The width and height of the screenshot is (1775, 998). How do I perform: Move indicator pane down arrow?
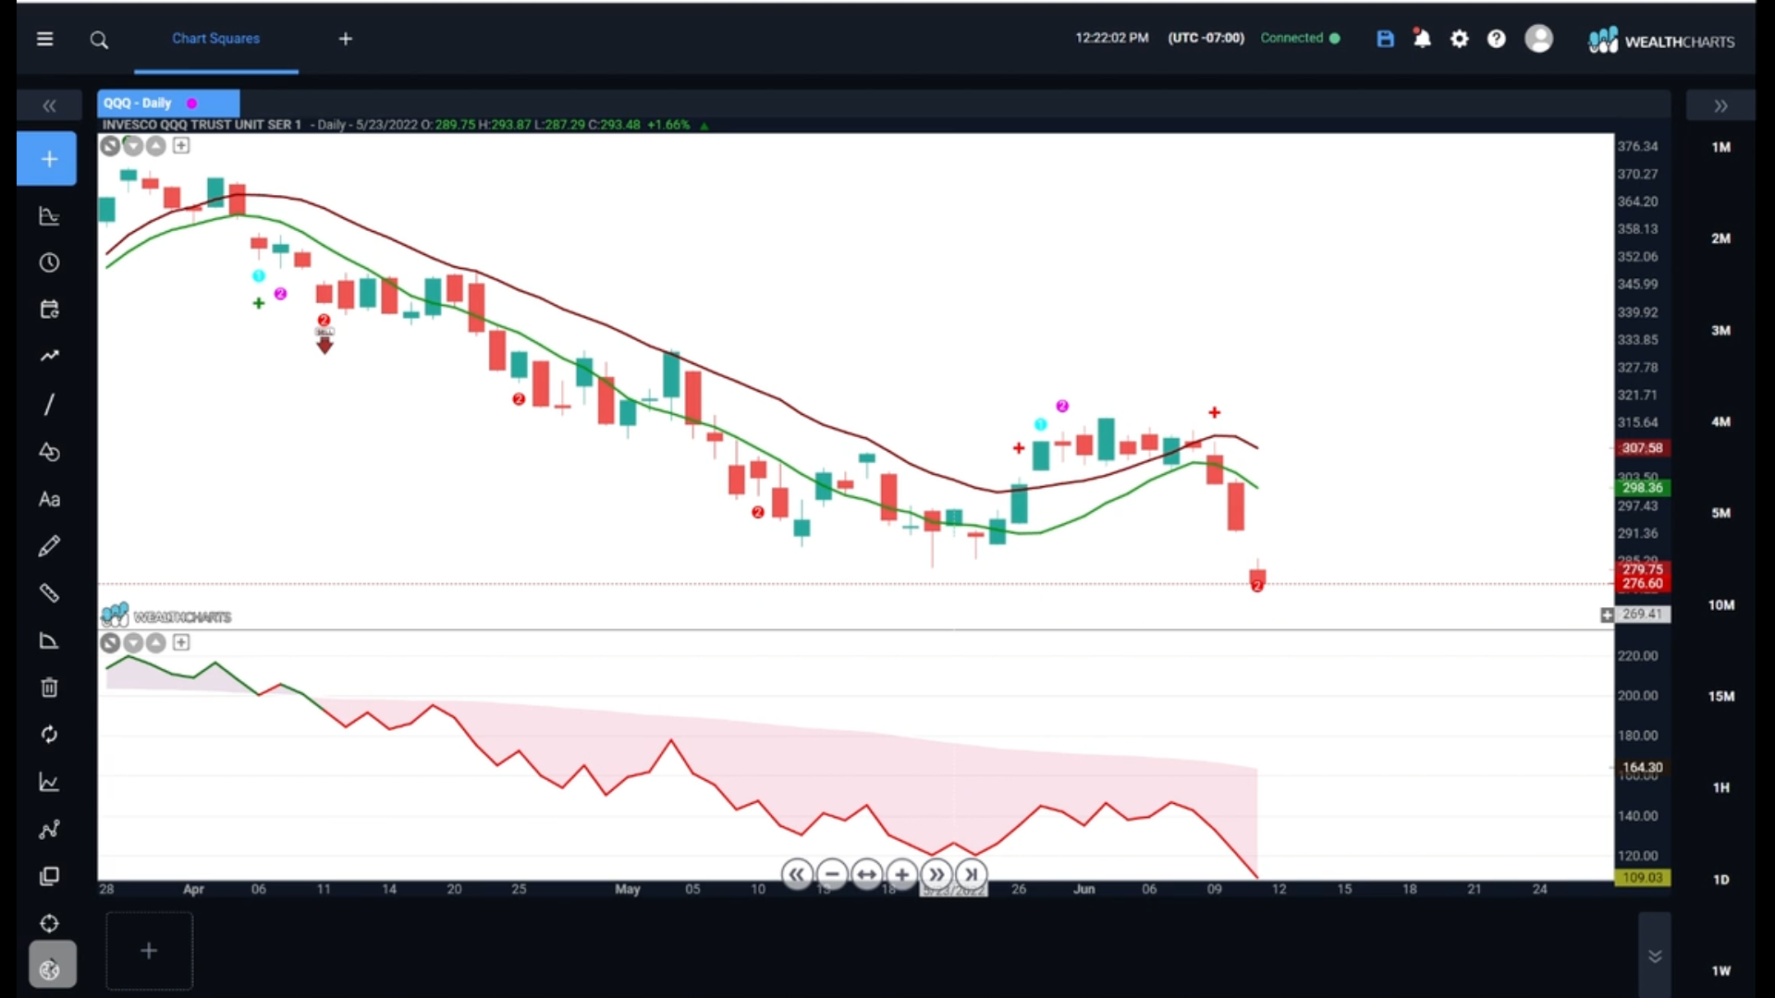pos(133,643)
